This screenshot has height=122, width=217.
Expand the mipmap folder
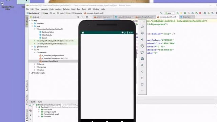35,67
